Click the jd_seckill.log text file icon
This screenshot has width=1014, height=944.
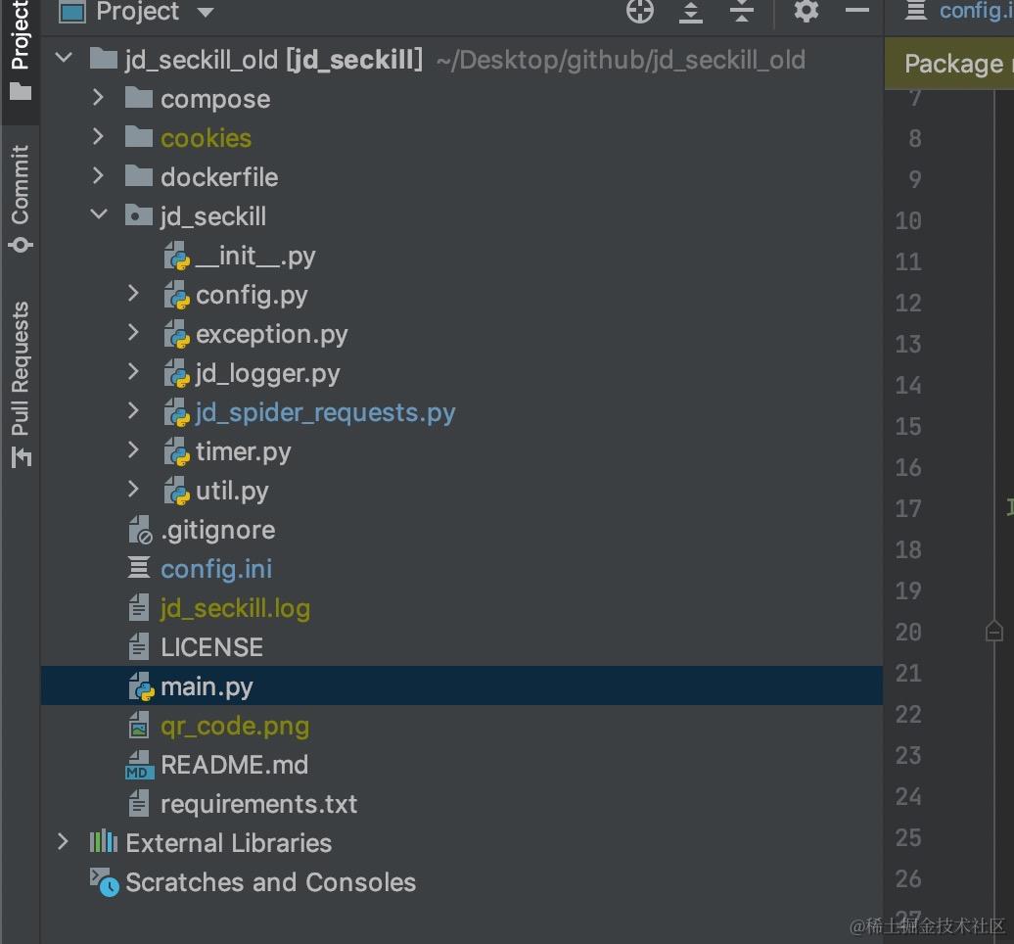coord(138,608)
